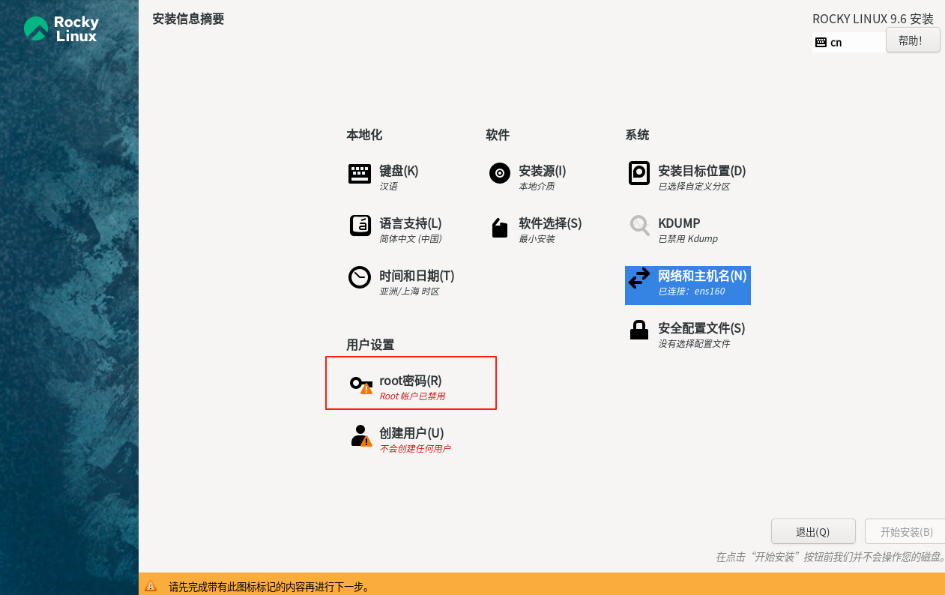
Task: Open the KDUMP configuration label
Action: [679, 223]
